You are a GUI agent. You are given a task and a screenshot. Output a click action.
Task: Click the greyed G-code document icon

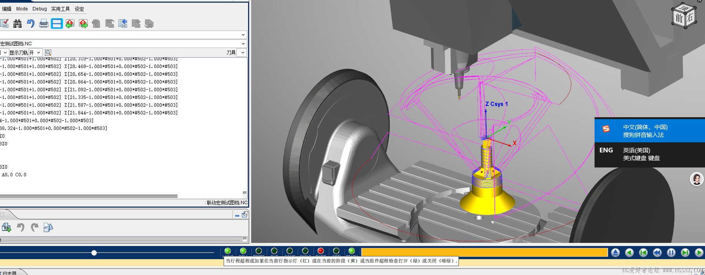pos(96,24)
